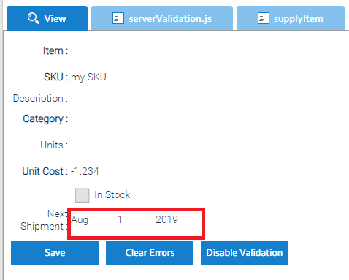Click the Clear Errors button
The width and height of the screenshot is (349, 280).
click(x=150, y=253)
